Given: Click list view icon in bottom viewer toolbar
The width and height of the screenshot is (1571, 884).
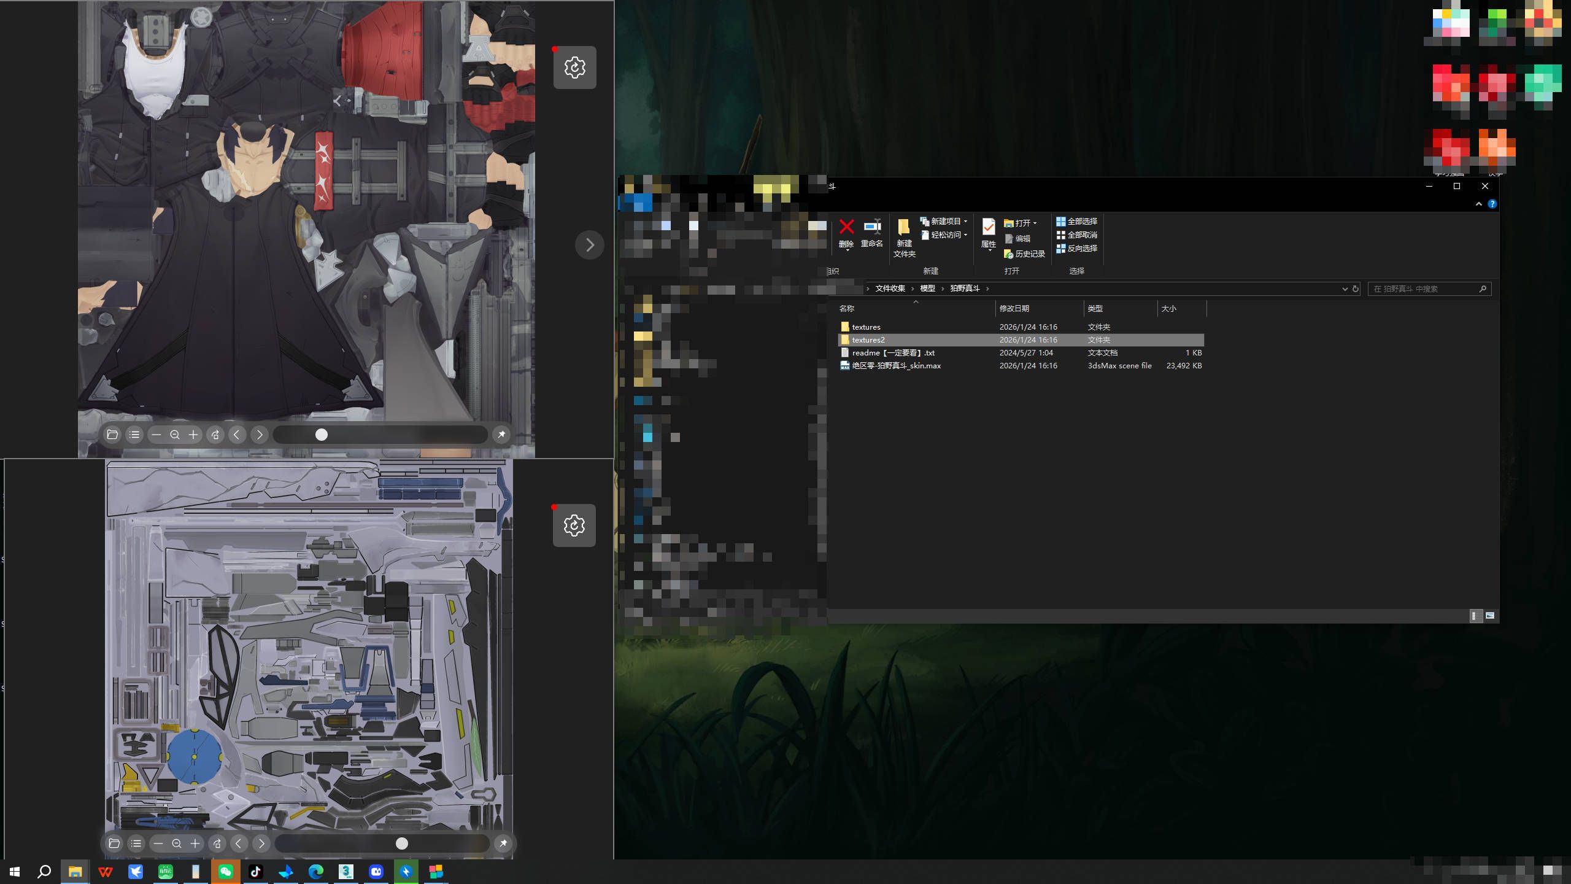Looking at the screenshot, I should 136,843.
